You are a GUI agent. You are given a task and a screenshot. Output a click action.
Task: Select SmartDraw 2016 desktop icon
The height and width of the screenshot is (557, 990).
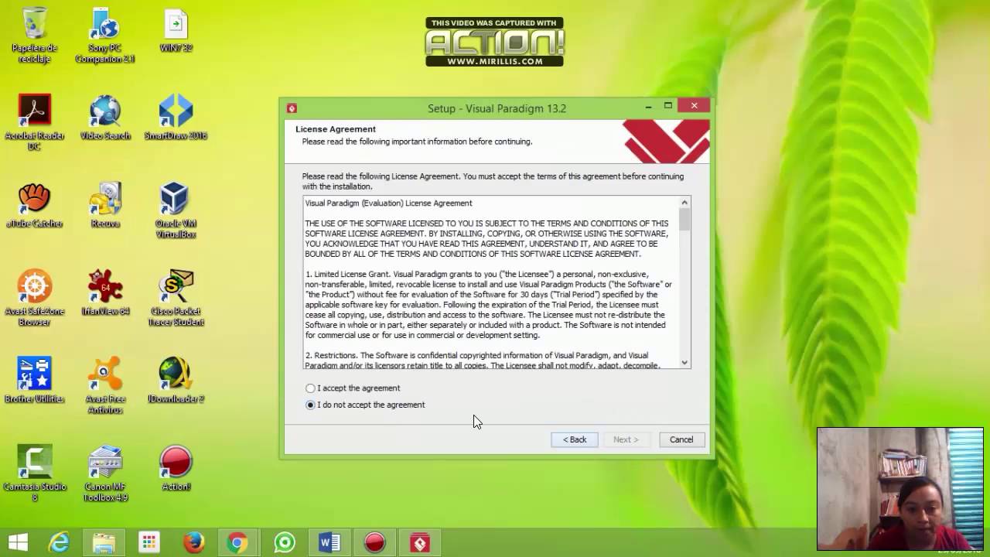(x=176, y=118)
